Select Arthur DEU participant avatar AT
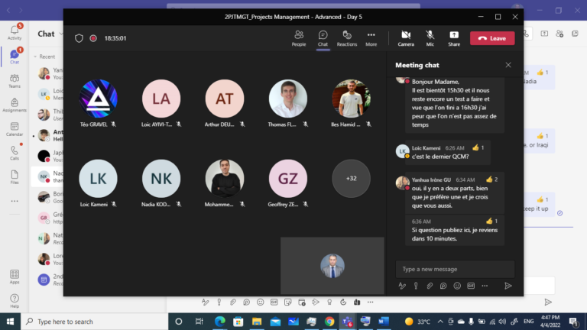The height and width of the screenshot is (330, 587). (x=225, y=99)
